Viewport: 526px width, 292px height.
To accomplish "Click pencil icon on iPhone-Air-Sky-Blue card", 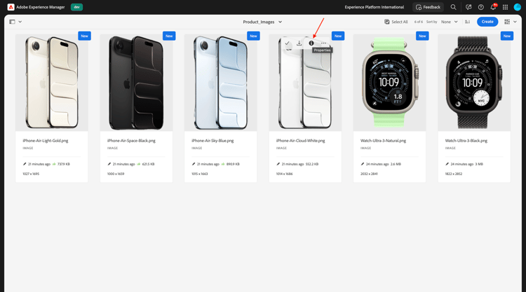I will (x=194, y=164).
